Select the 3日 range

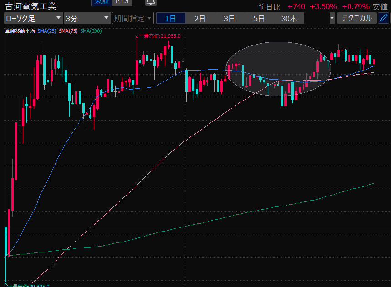point(229,18)
